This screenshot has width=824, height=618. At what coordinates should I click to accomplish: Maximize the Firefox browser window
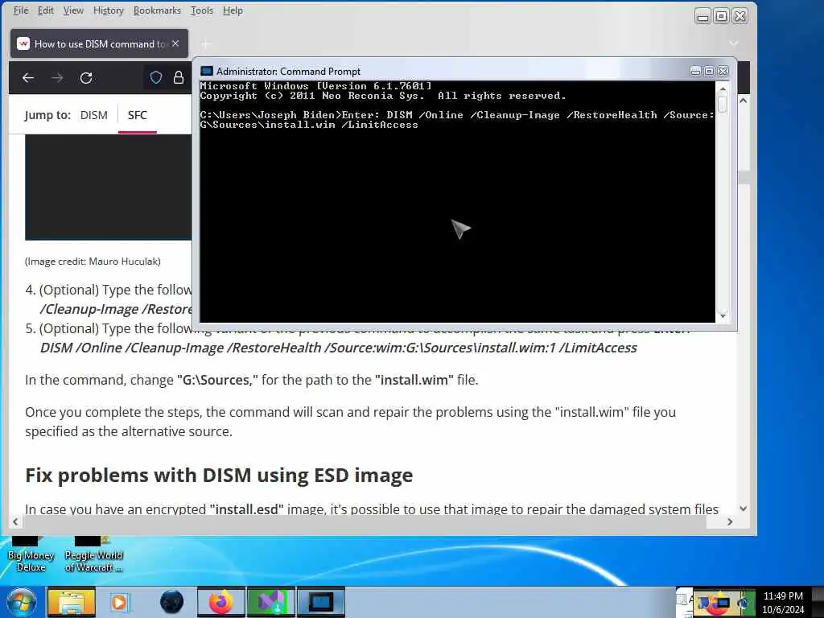click(722, 16)
